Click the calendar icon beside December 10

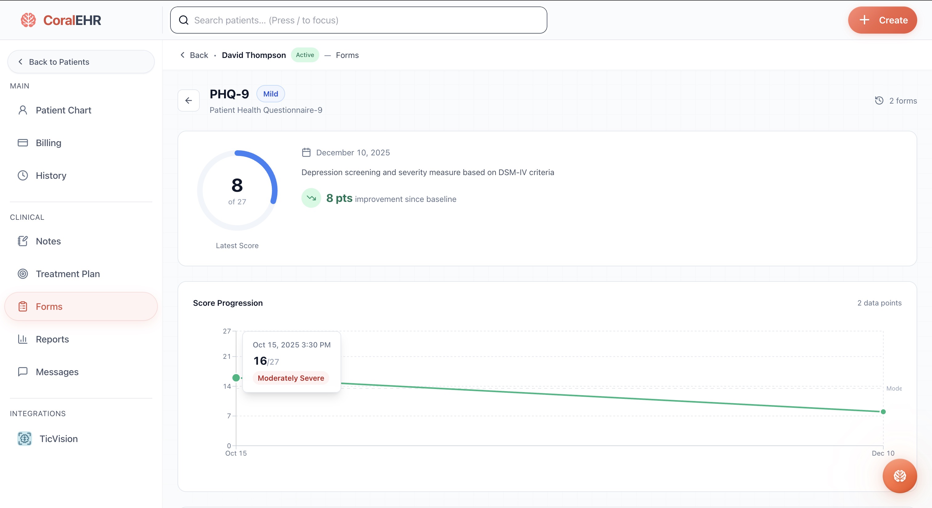coord(306,152)
